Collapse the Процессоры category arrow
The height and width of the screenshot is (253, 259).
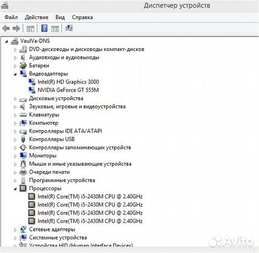tap(15, 189)
